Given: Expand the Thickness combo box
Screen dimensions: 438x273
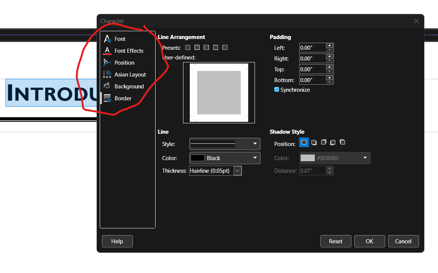Looking at the screenshot, I should pos(238,171).
